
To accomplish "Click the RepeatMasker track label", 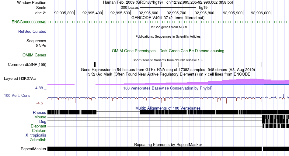I will [33, 149].
